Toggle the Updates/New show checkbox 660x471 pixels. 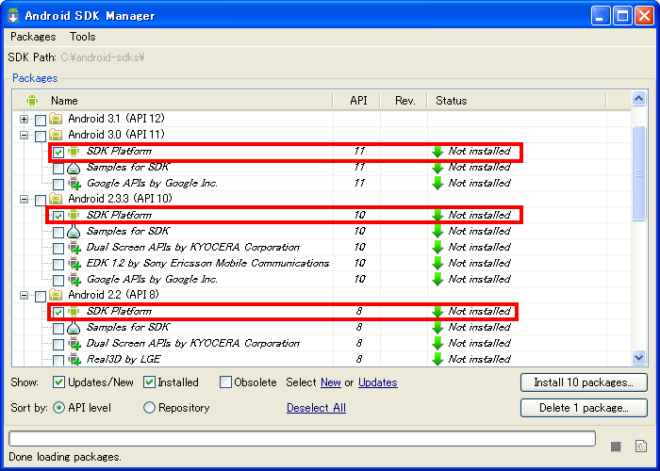[x=58, y=382]
